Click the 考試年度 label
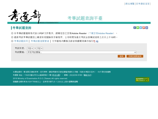This screenshot has height=119, width=158. tap(20, 48)
